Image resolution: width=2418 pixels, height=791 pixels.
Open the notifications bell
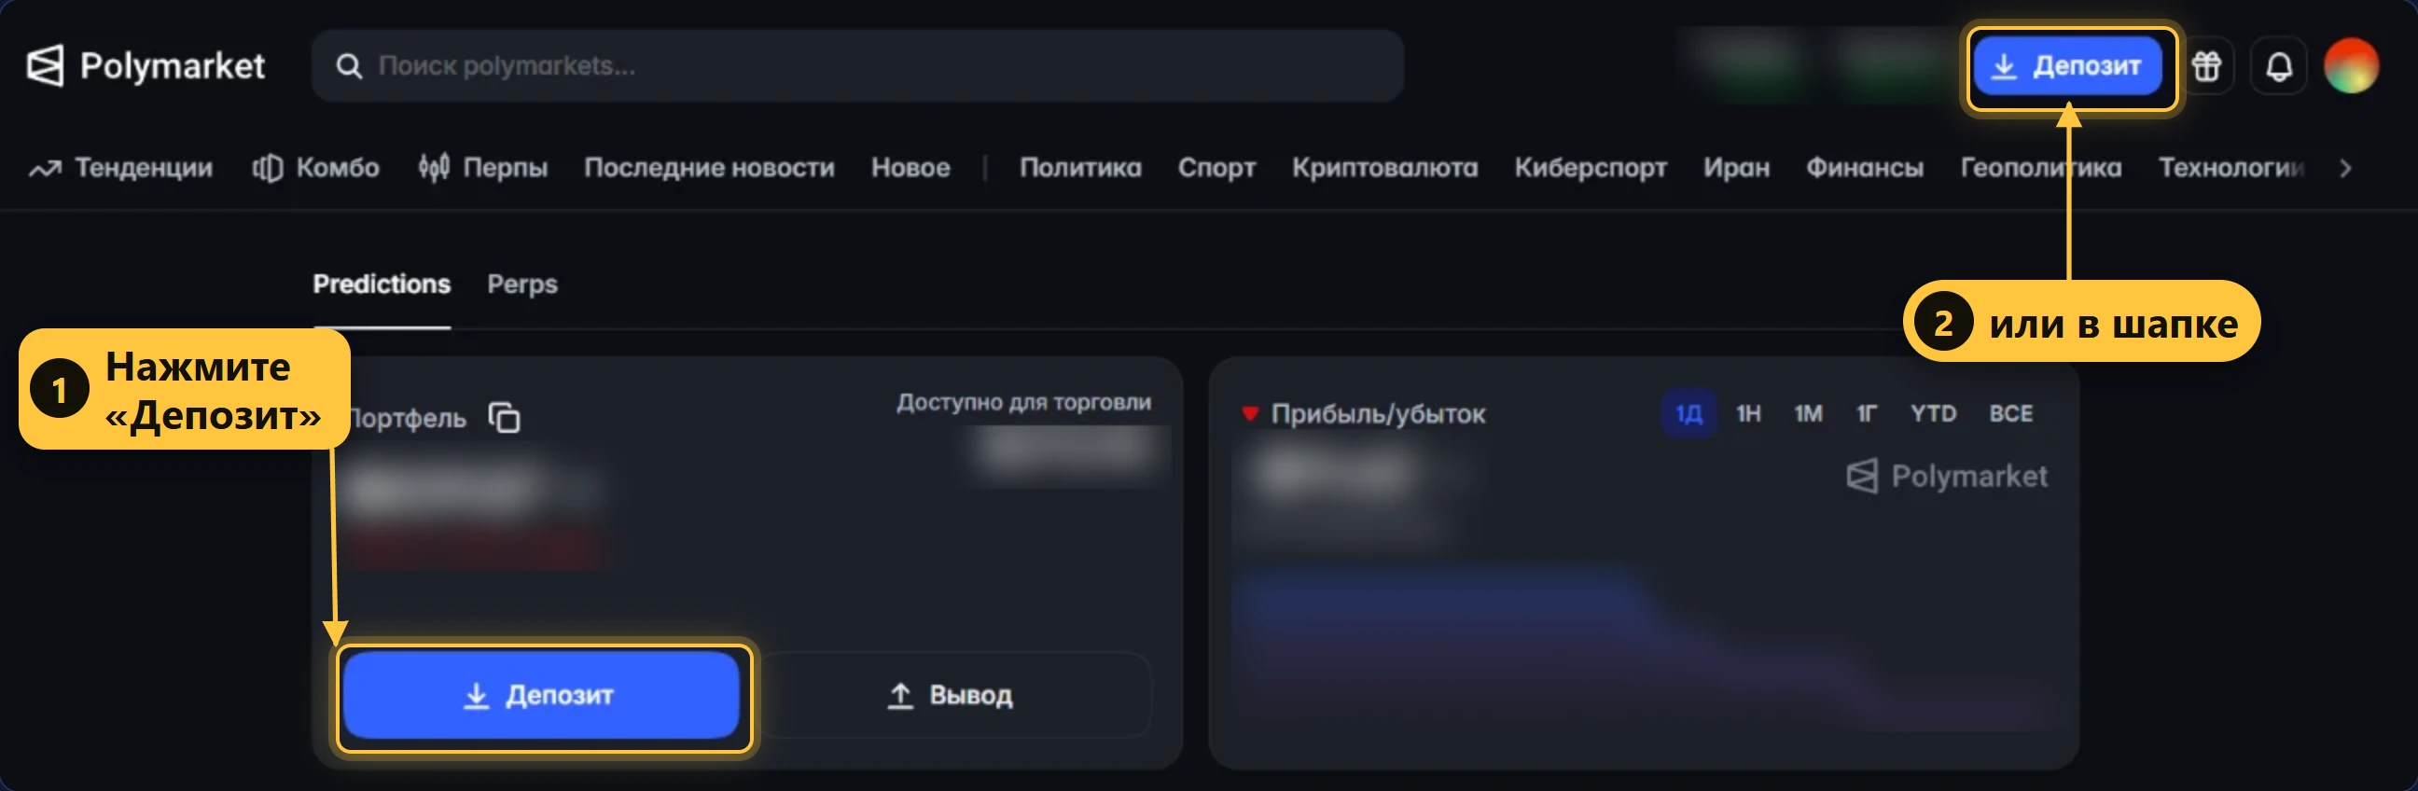pyautogui.click(x=2278, y=65)
